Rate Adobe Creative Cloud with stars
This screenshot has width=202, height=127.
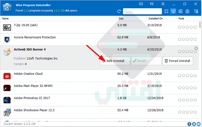pyautogui.click(x=188, y=75)
